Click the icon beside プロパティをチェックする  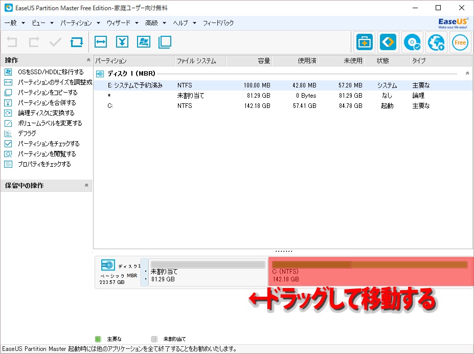pos(8,164)
